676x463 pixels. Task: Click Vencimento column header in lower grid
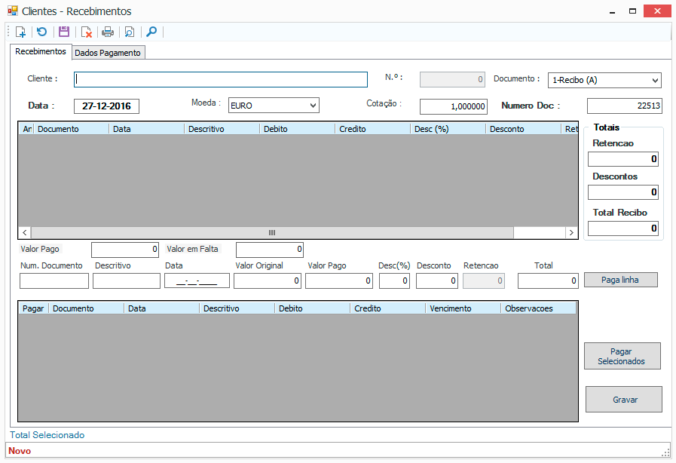(x=463, y=308)
